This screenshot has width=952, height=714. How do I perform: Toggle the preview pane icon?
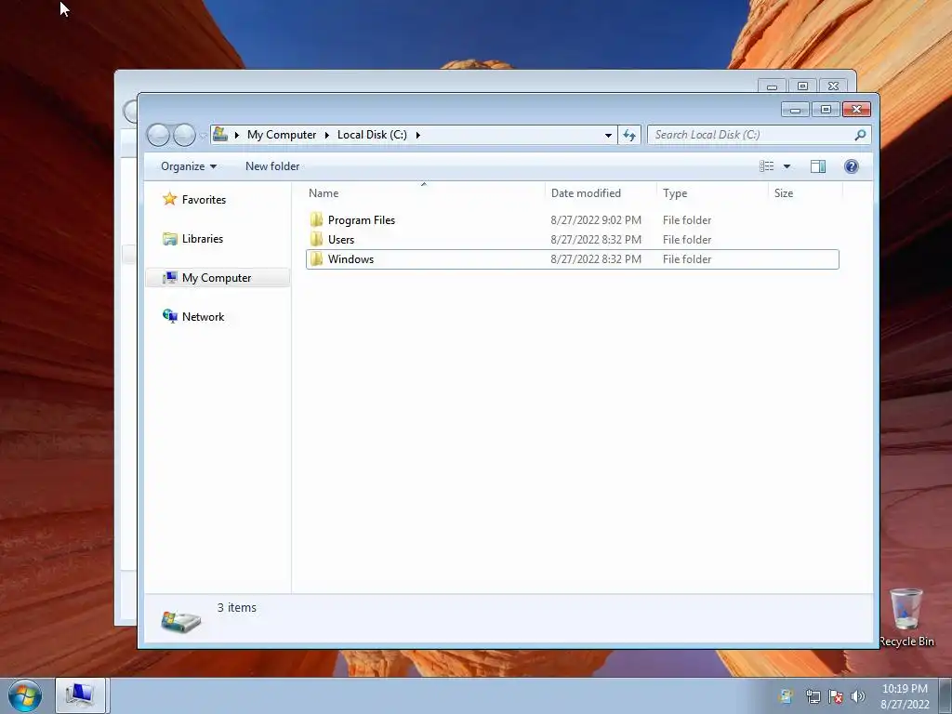[818, 166]
